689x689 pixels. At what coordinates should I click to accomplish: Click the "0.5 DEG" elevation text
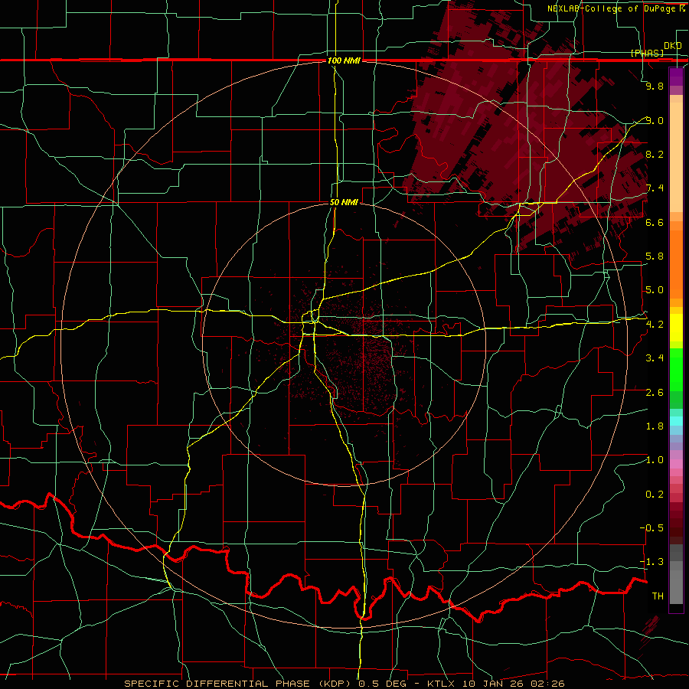[x=384, y=684]
